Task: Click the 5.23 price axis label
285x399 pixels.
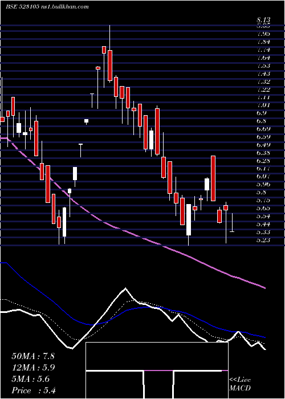Action: [x=263, y=240]
